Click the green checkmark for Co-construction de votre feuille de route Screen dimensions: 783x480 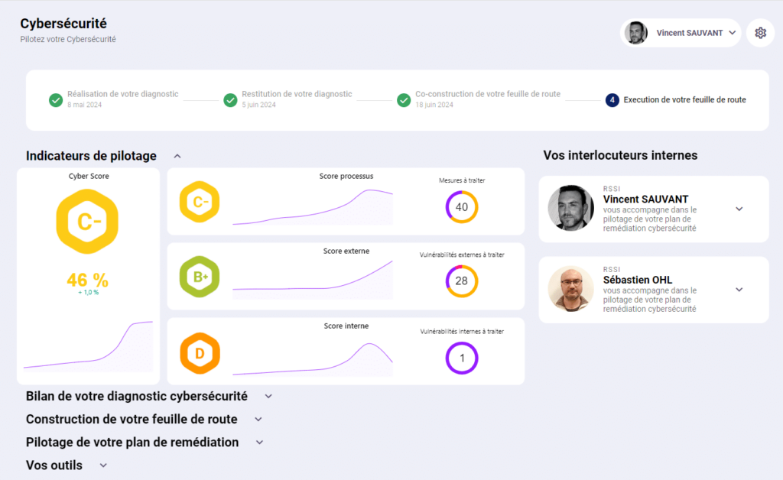pos(404,100)
